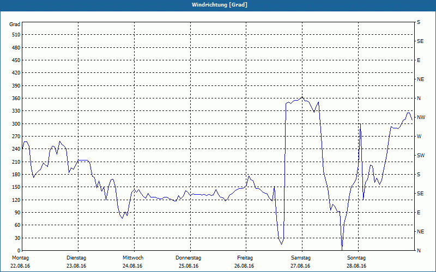Click the Freitag day label

coord(245,258)
